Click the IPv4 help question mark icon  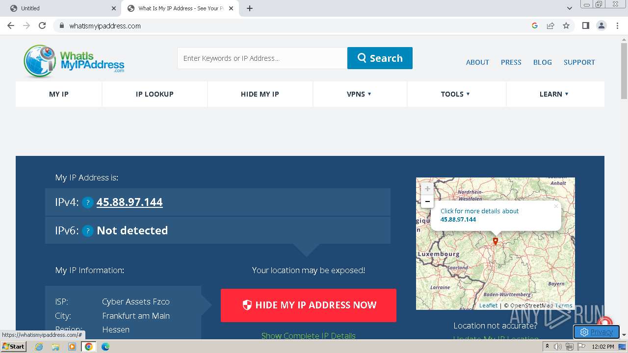coord(88,202)
